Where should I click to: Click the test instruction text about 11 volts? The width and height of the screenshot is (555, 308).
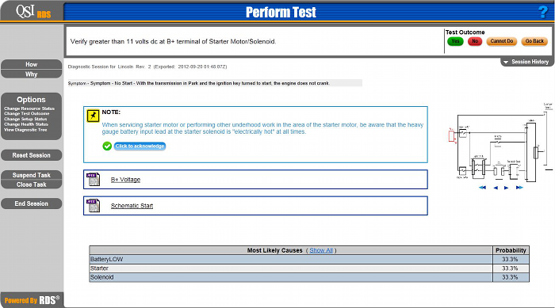click(x=173, y=41)
